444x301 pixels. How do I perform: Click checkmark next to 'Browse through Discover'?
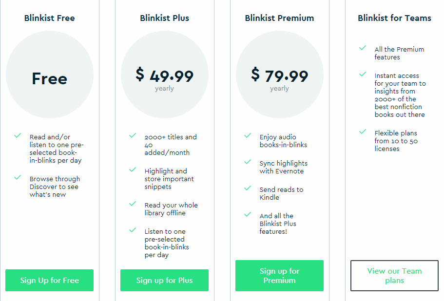(18, 177)
